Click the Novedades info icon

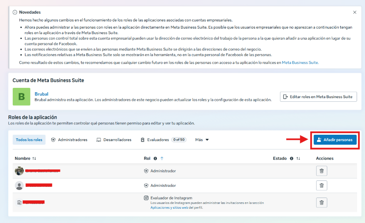pyautogui.click(x=15, y=12)
